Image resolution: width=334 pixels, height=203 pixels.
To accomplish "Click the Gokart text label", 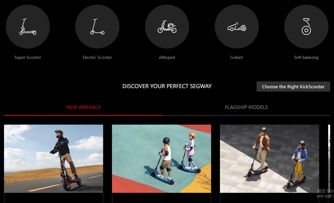I will 237,57.
